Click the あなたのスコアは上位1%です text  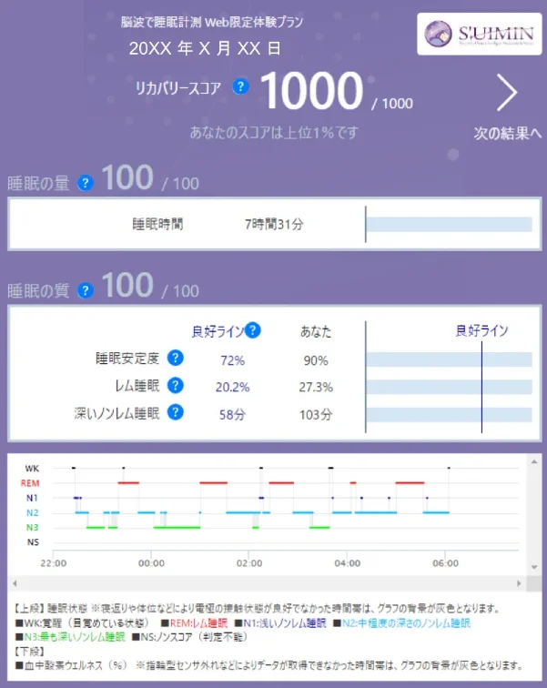click(x=274, y=132)
